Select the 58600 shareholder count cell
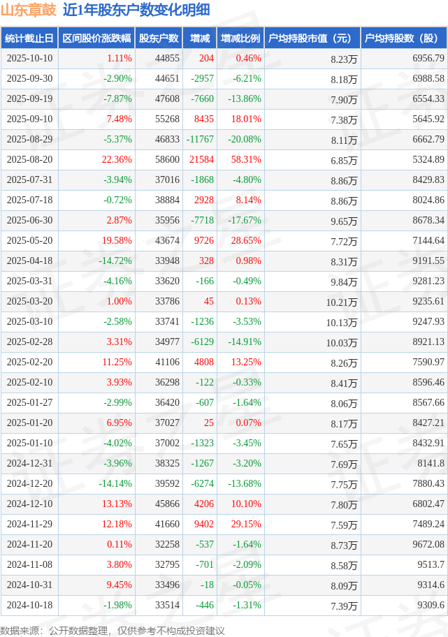The image size is (448, 637). (167, 160)
